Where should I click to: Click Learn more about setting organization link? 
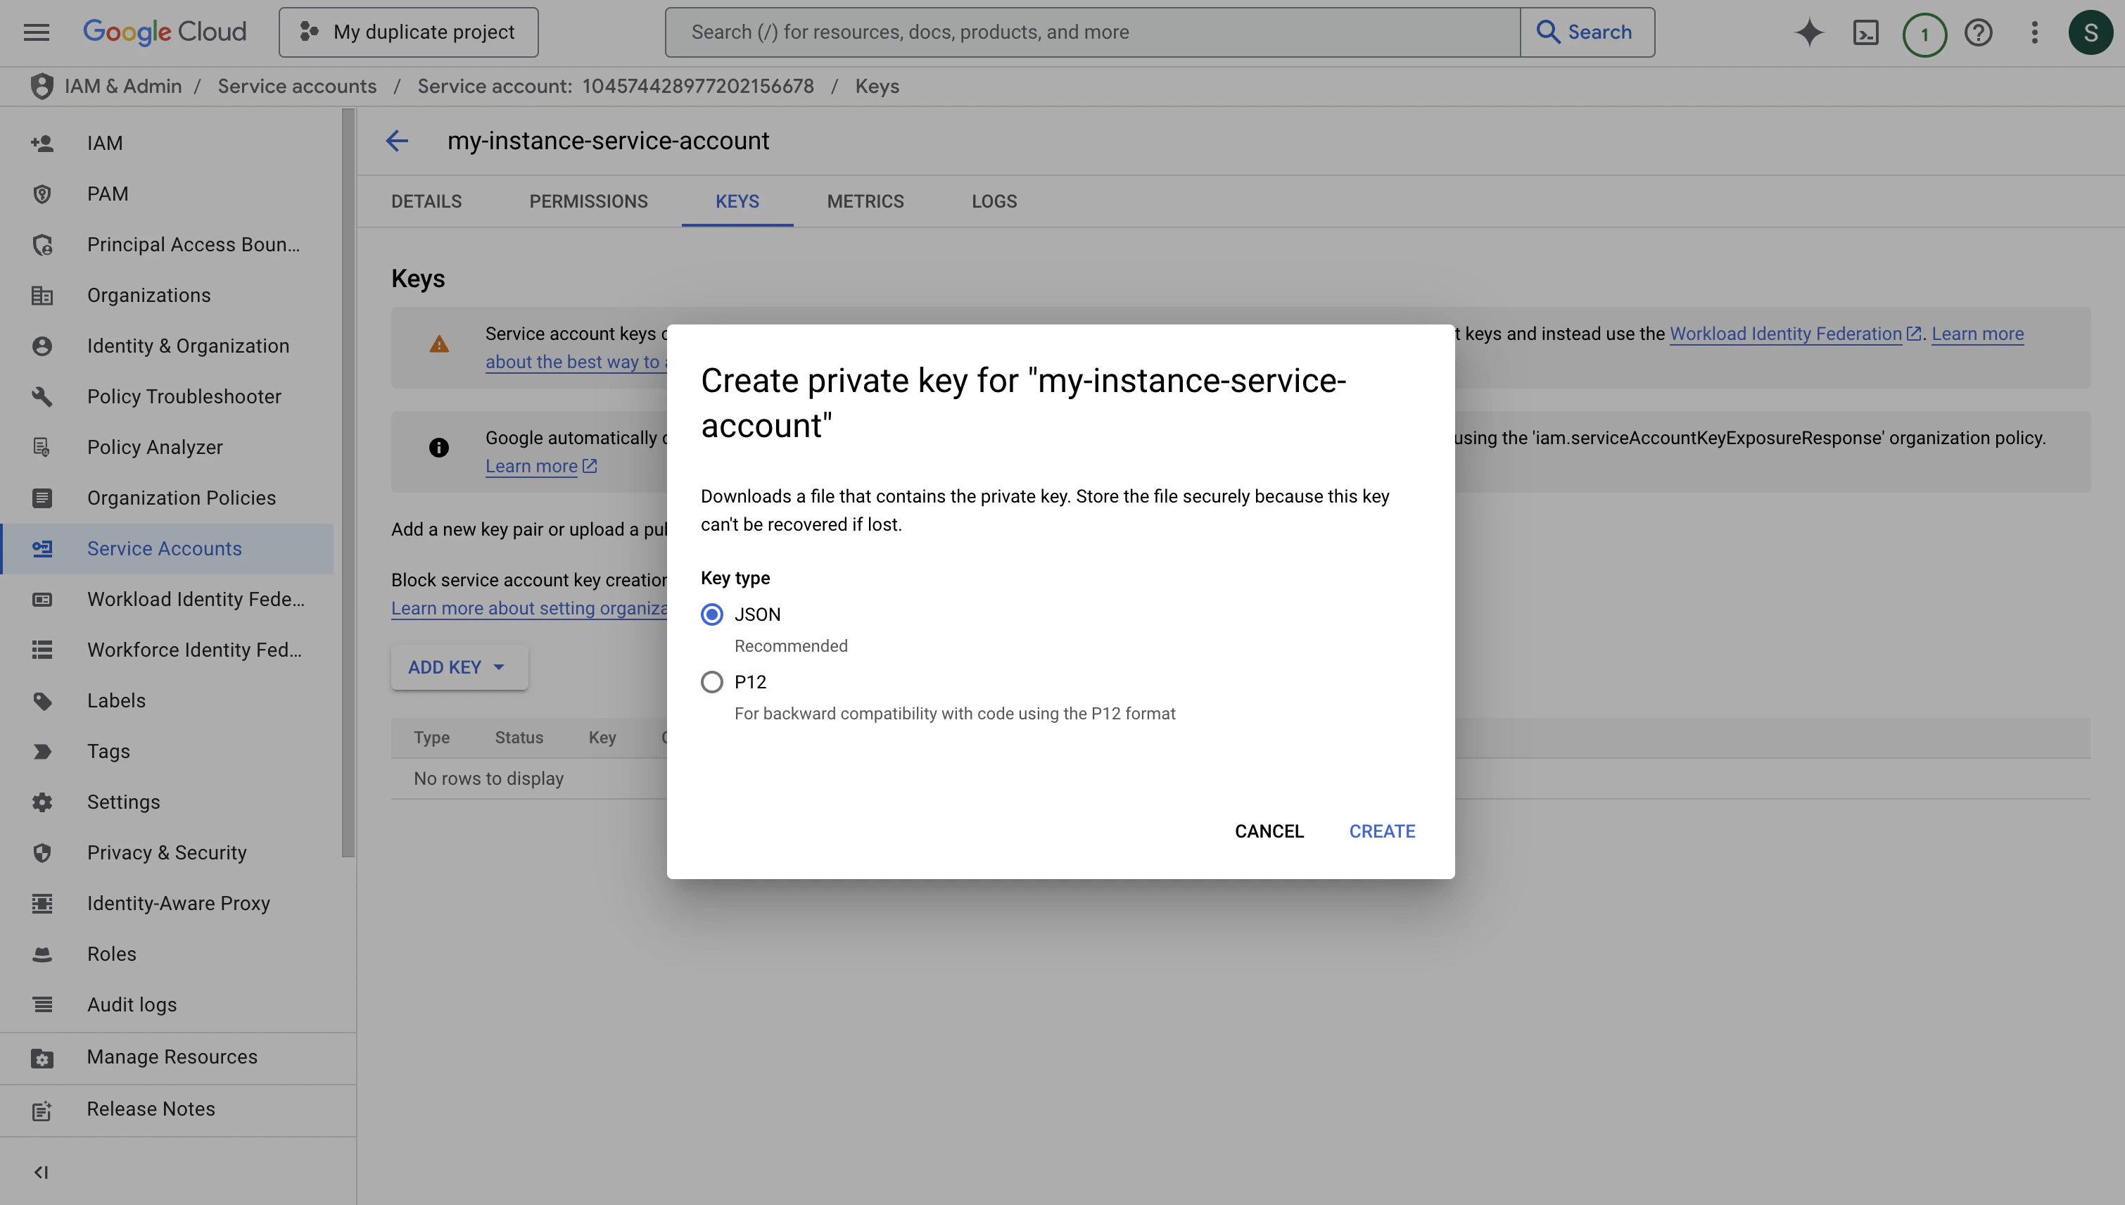(x=529, y=608)
